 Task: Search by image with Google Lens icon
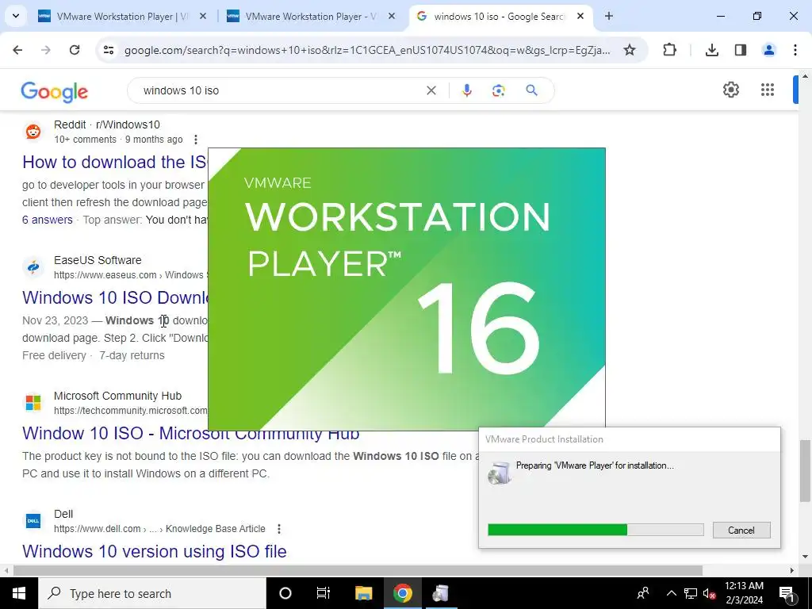pyautogui.click(x=498, y=90)
